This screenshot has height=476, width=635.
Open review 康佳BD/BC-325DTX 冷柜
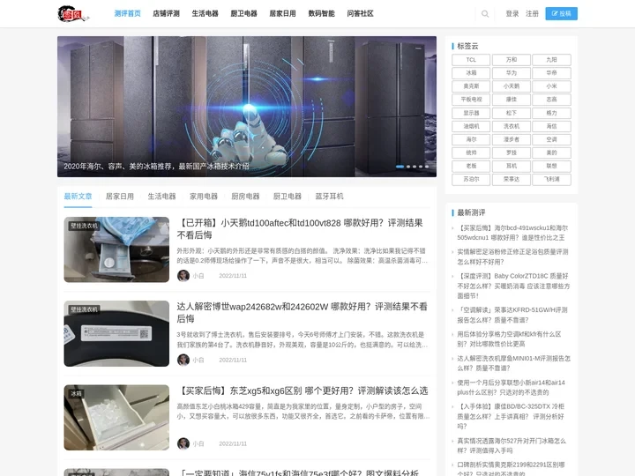511,416
